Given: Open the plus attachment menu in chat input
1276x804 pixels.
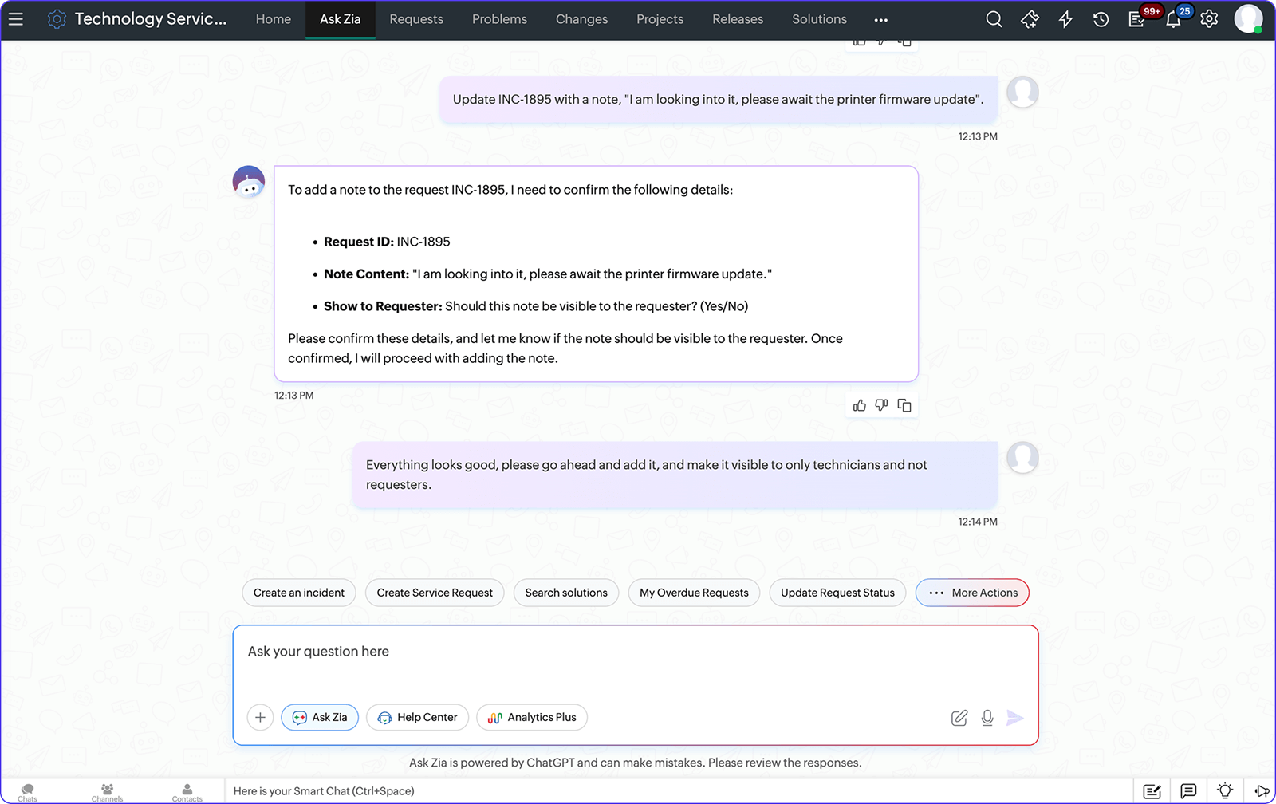Looking at the screenshot, I should (x=260, y=717).
